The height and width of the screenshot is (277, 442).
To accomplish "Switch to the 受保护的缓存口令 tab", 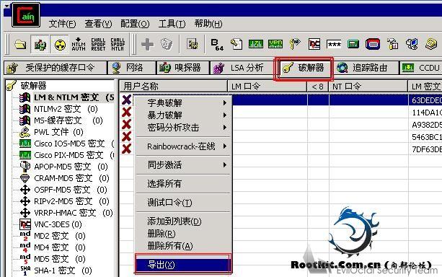I will point(56,68).
